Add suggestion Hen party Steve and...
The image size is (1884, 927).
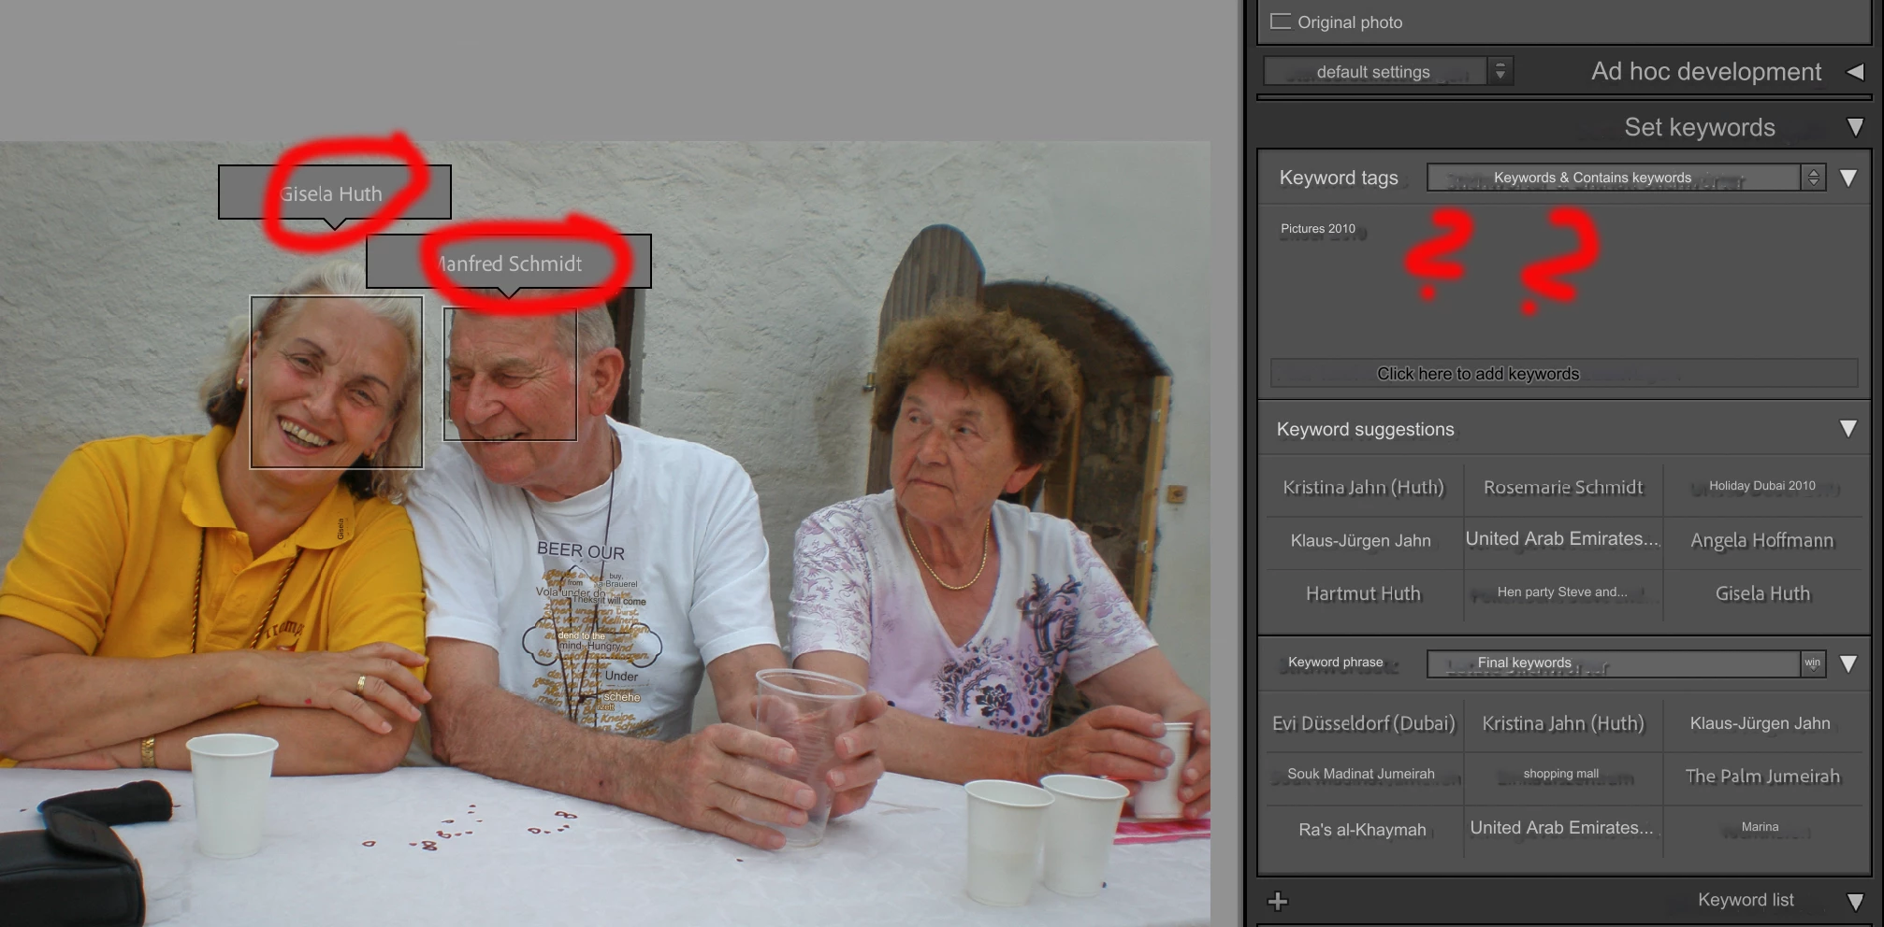(1562, 592)
